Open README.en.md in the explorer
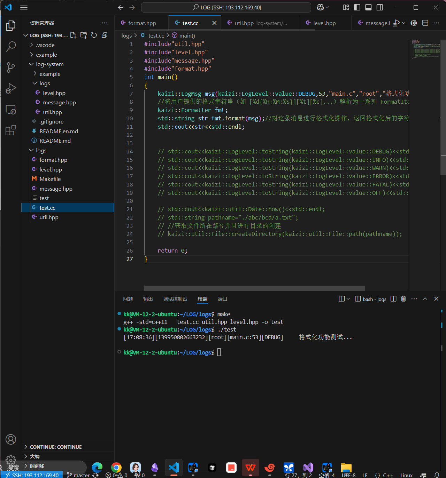Screen dimensions: 446x478 [68, 131]
